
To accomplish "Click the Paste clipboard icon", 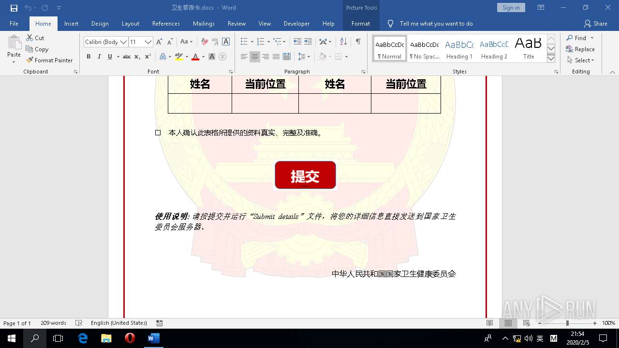I will [14, 43].
